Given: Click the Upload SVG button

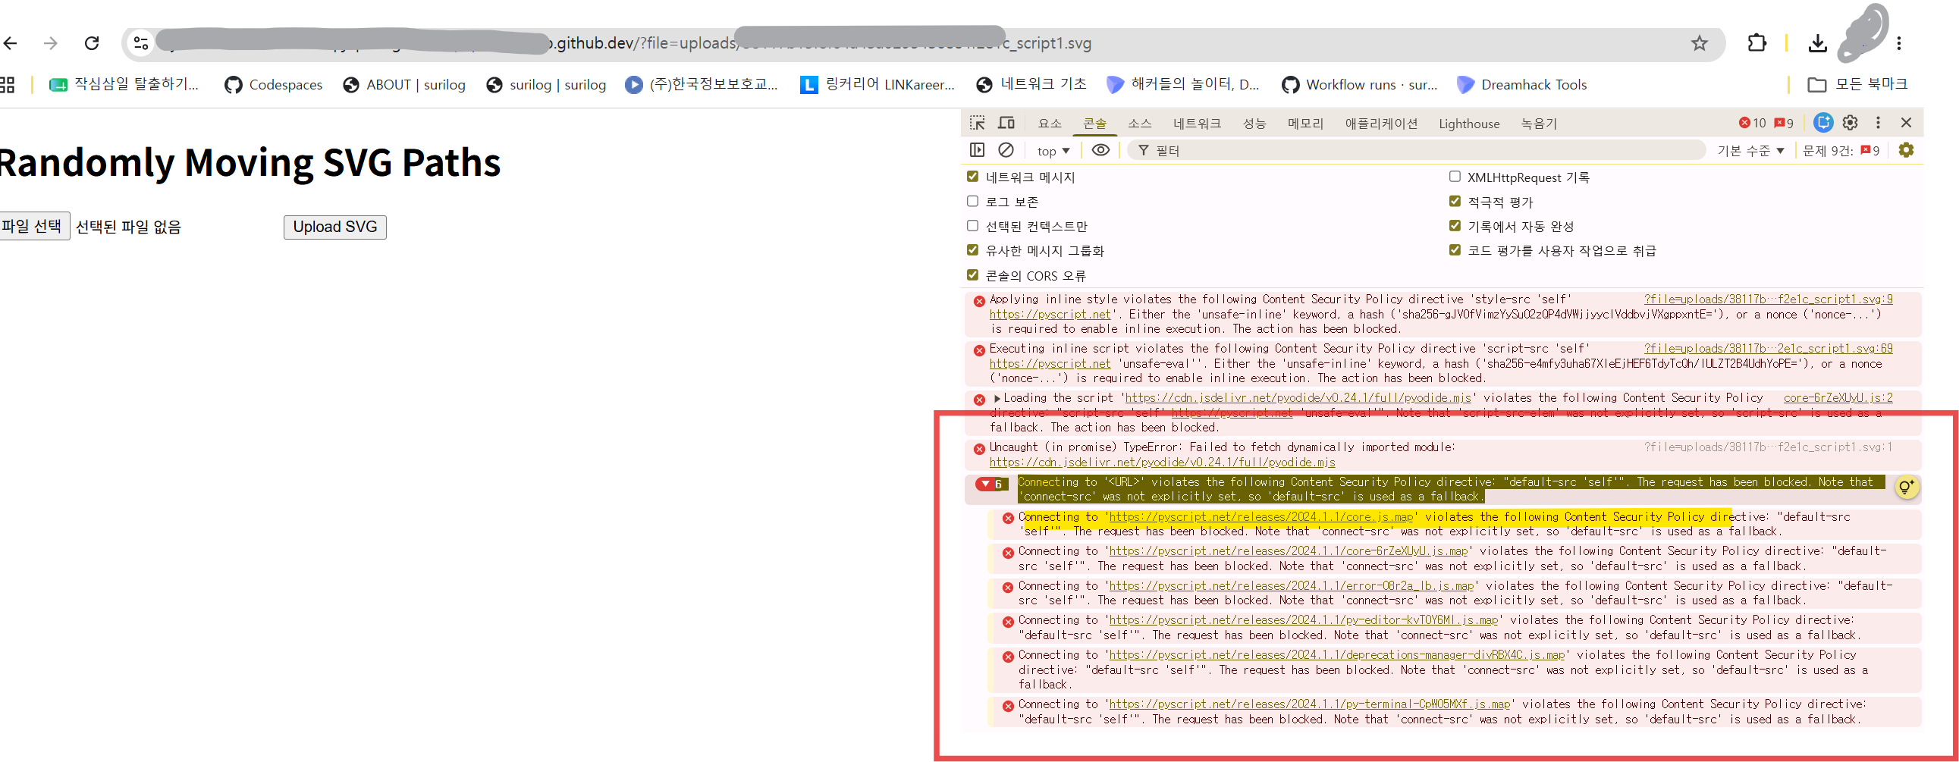Looking at the screenshot, I should tap(335, 227).
